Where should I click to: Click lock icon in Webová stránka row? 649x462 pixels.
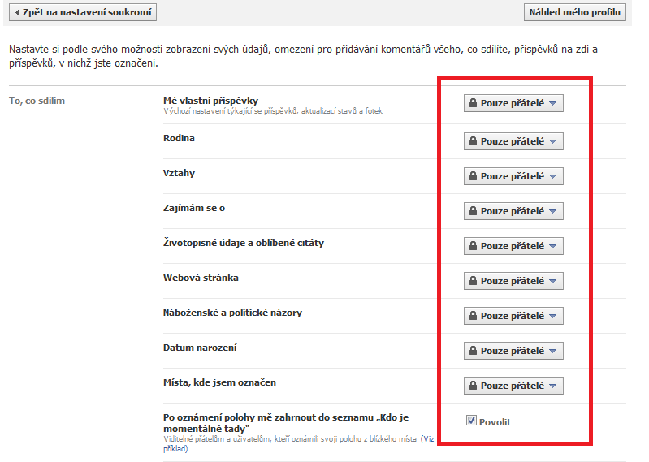pyautogui.click(x=473, y=280)
